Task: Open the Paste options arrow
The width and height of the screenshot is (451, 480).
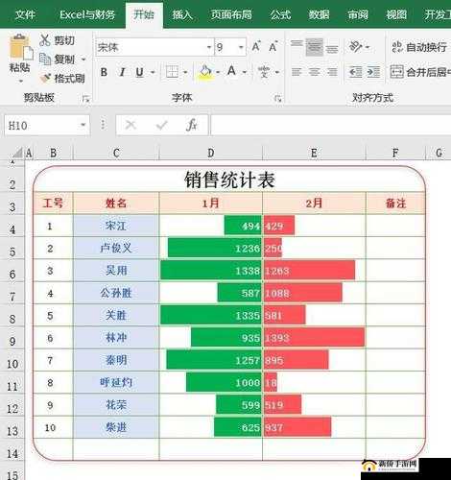Action: [20, 81]
